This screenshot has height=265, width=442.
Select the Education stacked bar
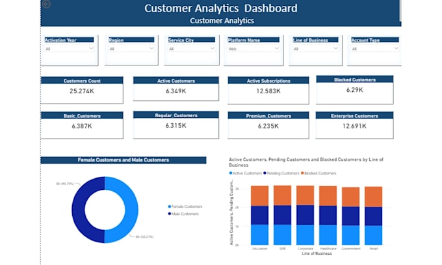(x=259, y=215)
